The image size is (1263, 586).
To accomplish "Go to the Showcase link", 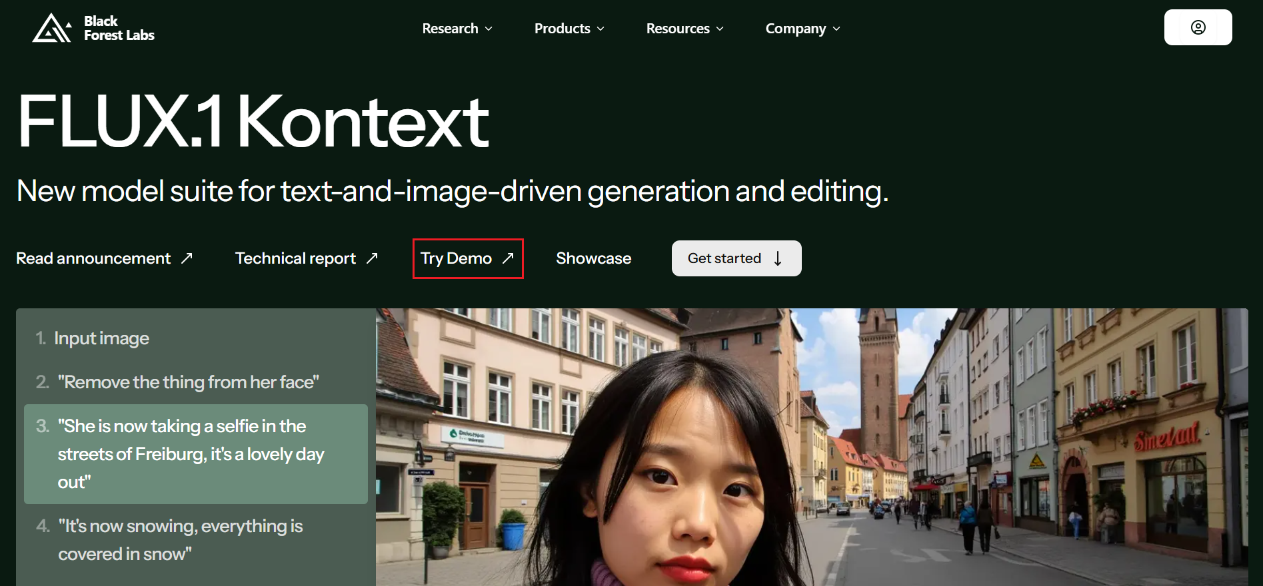I will [593, 258].
